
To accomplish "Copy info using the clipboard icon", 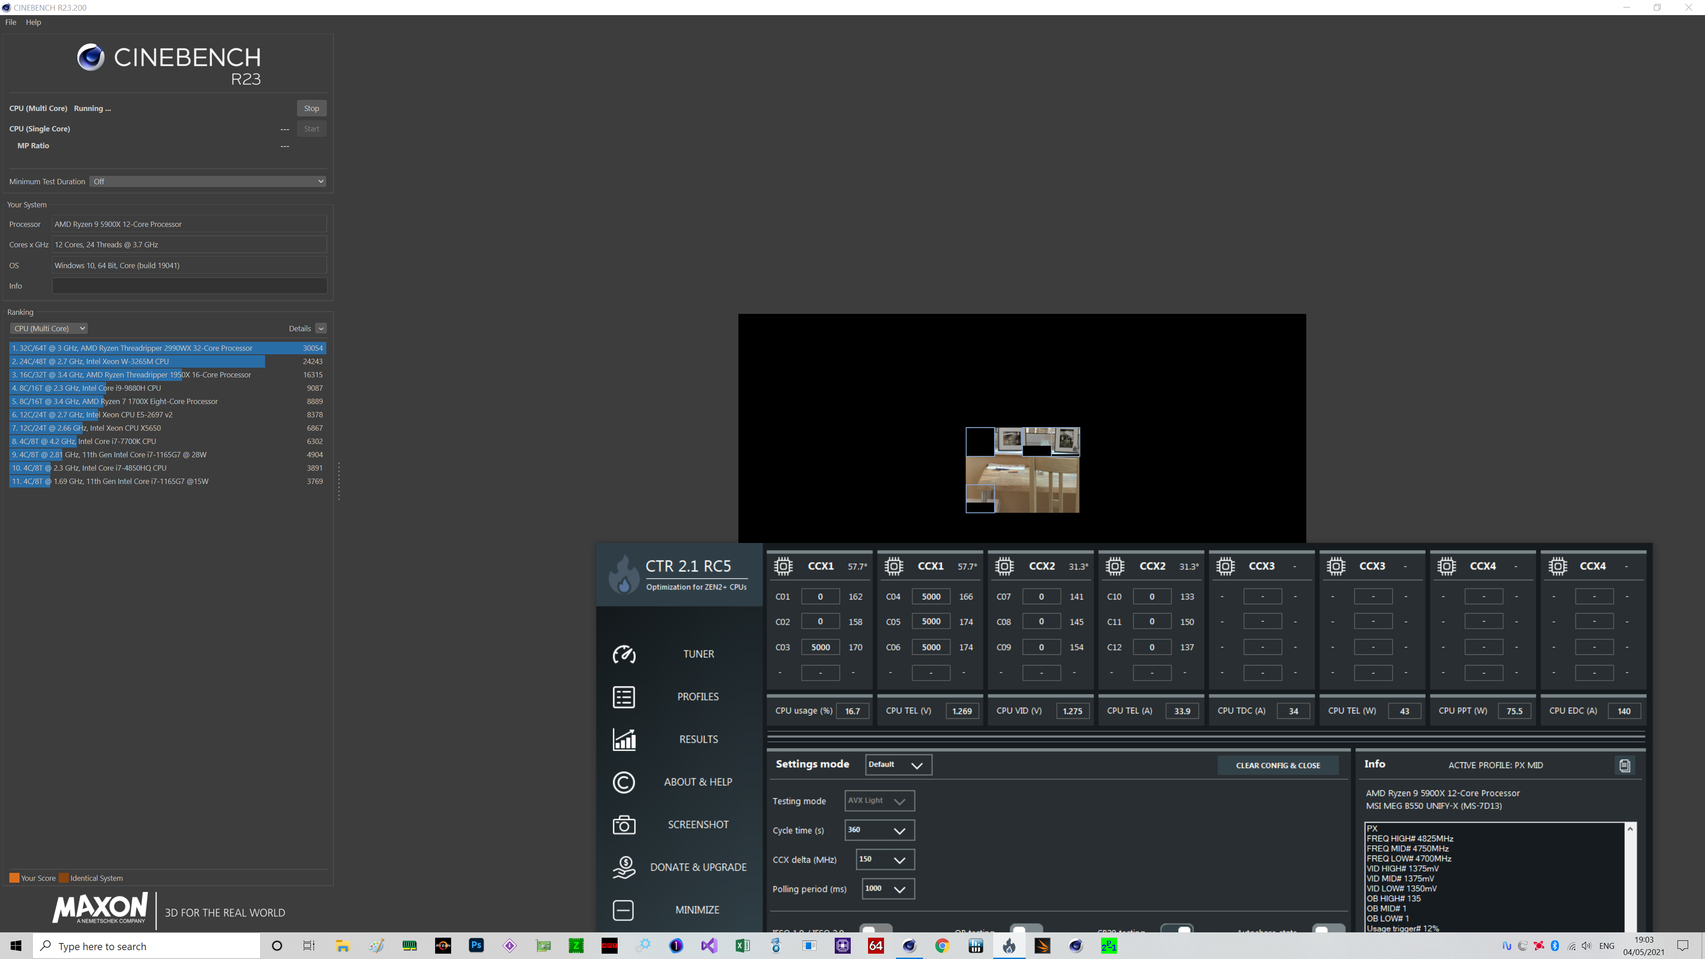I will [1624, 765].
